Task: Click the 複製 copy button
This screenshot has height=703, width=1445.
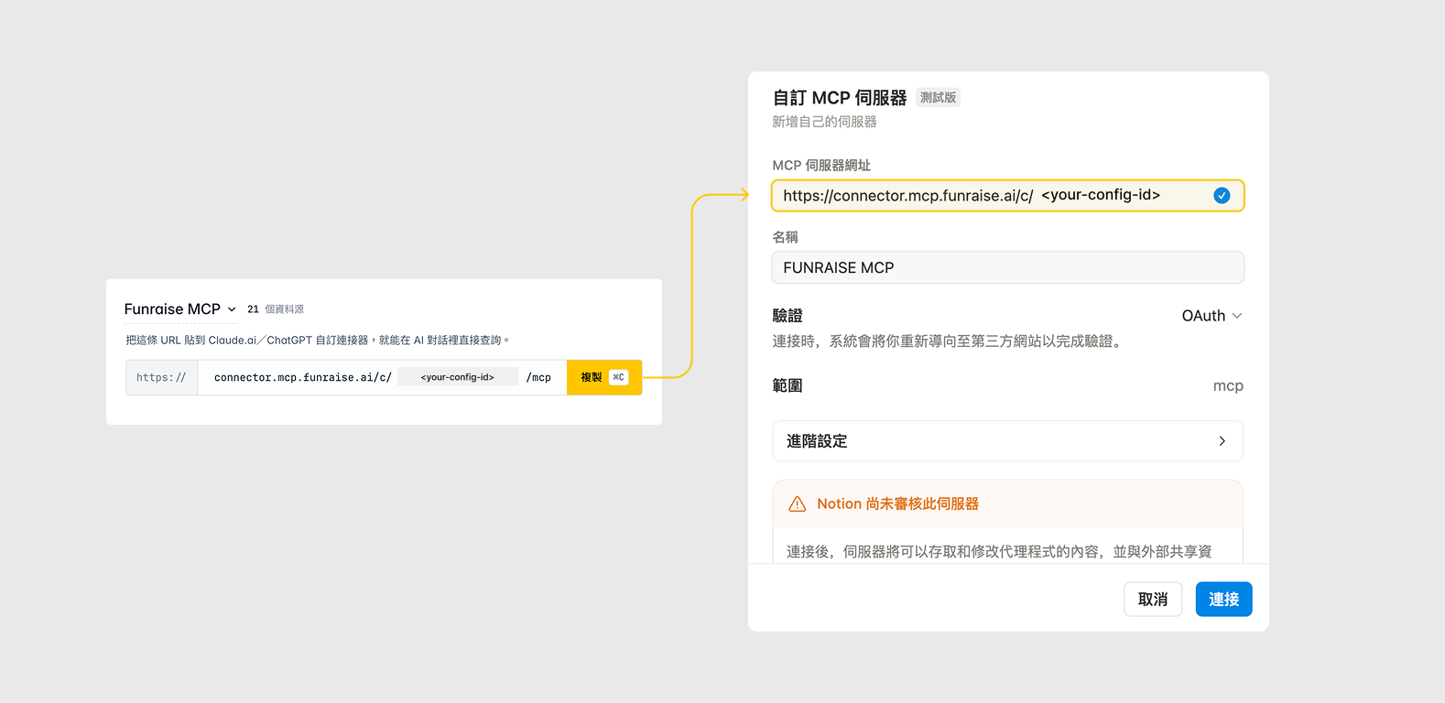Action: [604, 377]
